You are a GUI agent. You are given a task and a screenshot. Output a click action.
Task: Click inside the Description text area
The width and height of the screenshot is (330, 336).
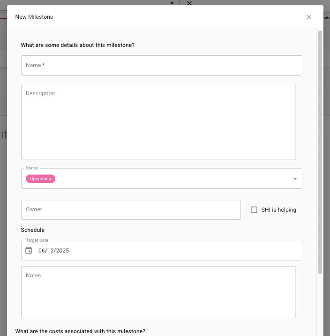tap(158, 122)
